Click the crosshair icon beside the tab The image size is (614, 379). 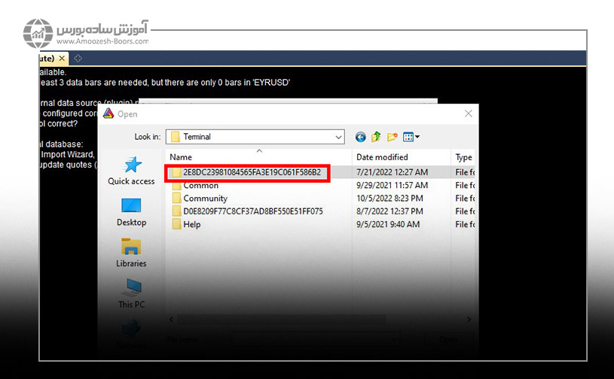78,58
